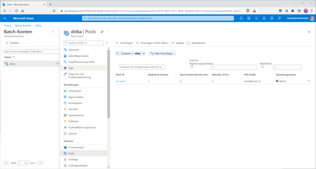Click the Pool-ID column header
316x169 pixels.
[x=120, y=75]
